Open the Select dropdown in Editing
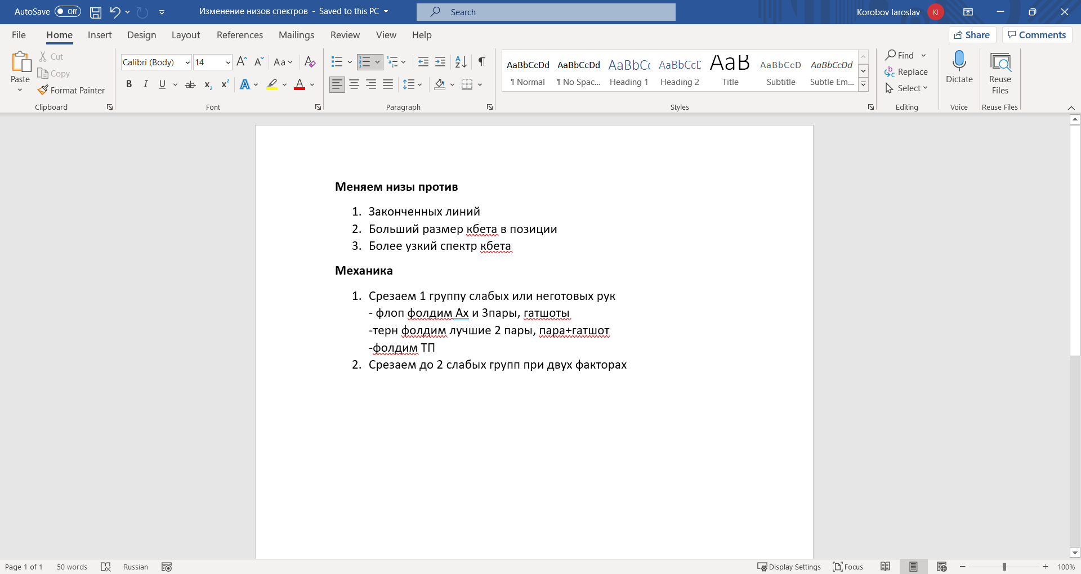Image resolution: width=1081 pixels, height=574 pixels. click(x=906, y=88)
